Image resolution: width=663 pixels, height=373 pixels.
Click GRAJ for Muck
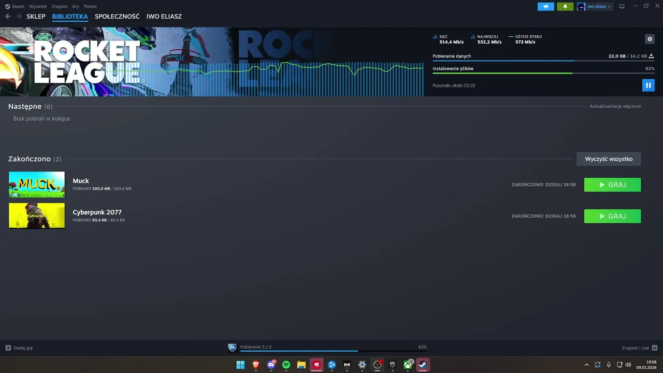pyautogui.click(x=612, y=185)
